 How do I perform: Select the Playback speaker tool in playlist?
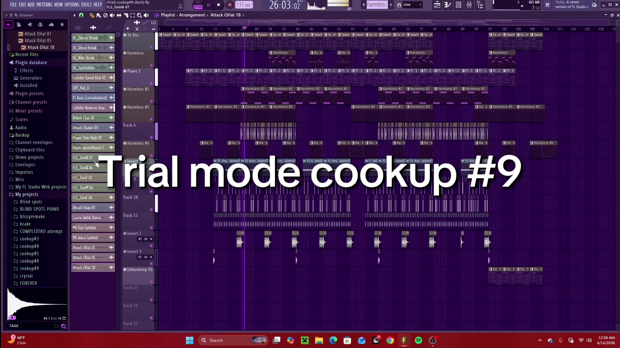click(146, 15)
